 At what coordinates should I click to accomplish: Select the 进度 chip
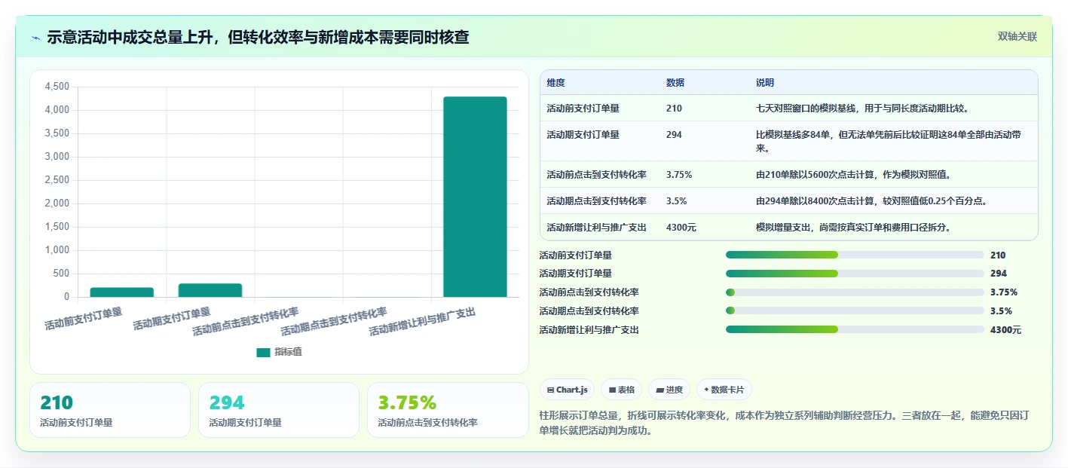669,390
